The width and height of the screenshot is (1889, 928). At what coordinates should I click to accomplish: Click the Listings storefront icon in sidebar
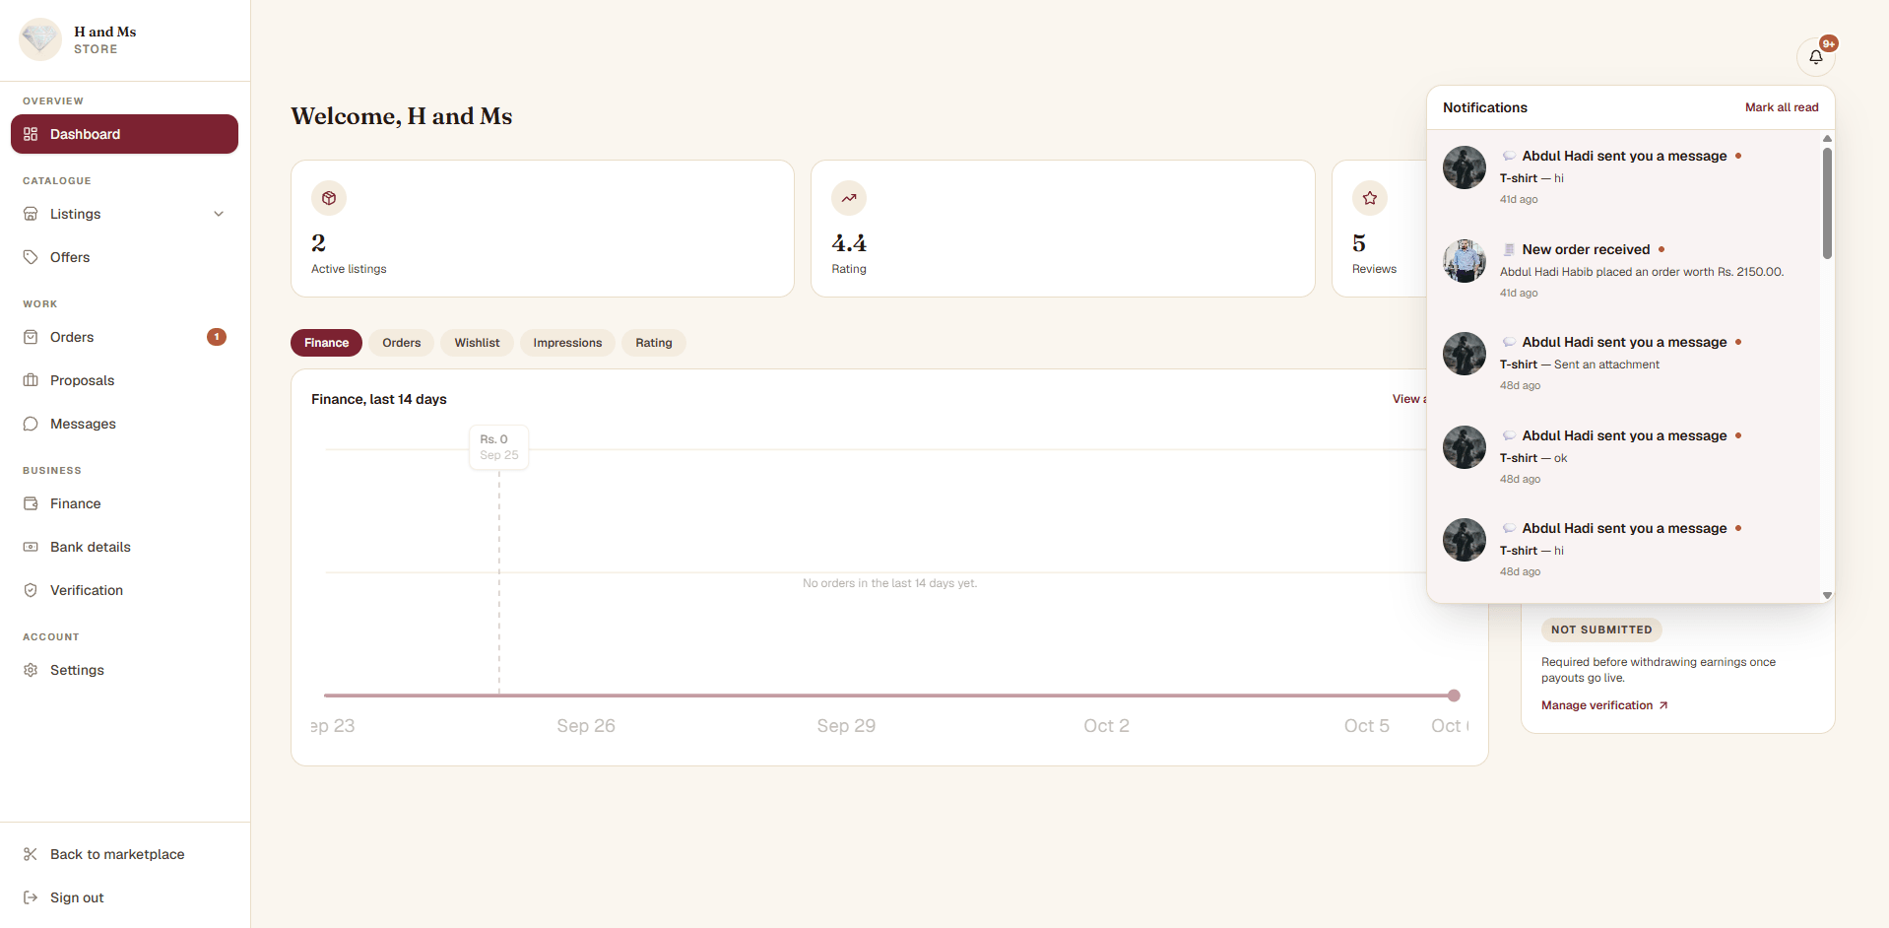pyautogui.click(x=31, y=214)
